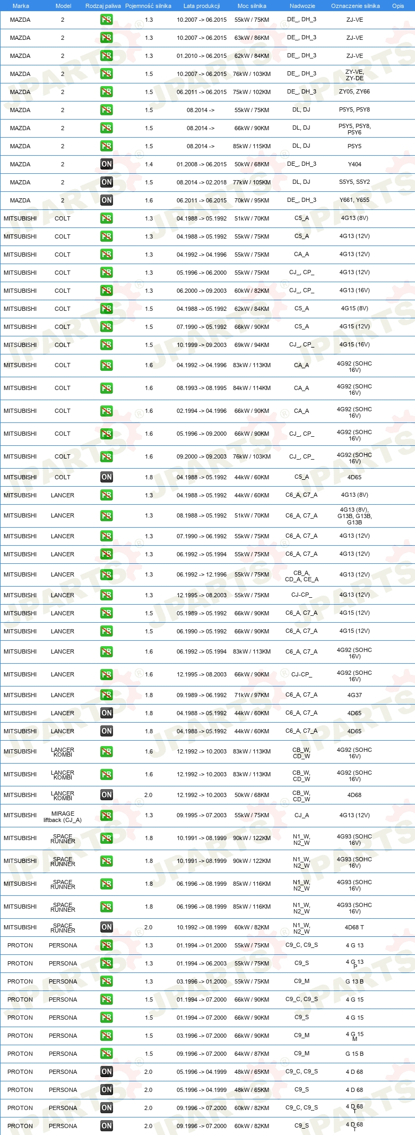Click the date cell 10.1992 -> 08.1999
This screenshot has height=1135, width=415.
[x=202, y=927]
